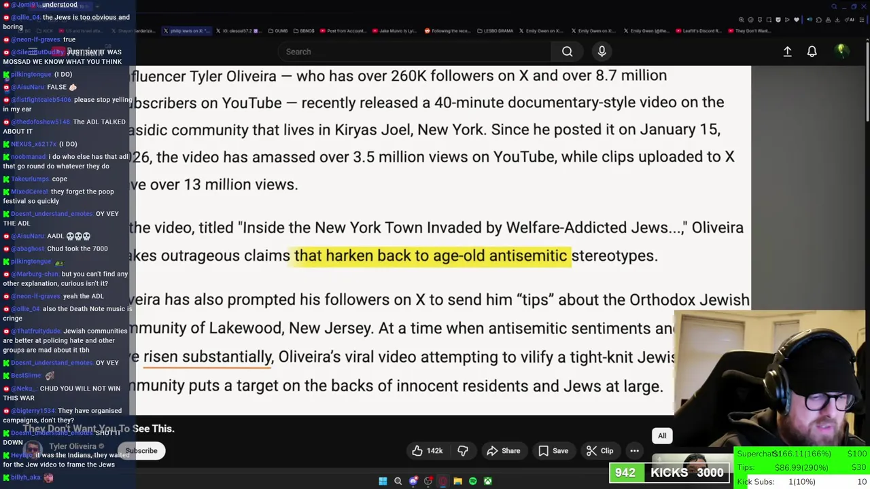
Task: Click chat username '@Marburg-chan'
Action: point(35,274)
